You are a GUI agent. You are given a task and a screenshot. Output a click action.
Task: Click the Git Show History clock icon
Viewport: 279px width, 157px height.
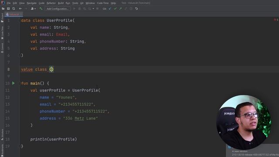[x=131, y=9]
